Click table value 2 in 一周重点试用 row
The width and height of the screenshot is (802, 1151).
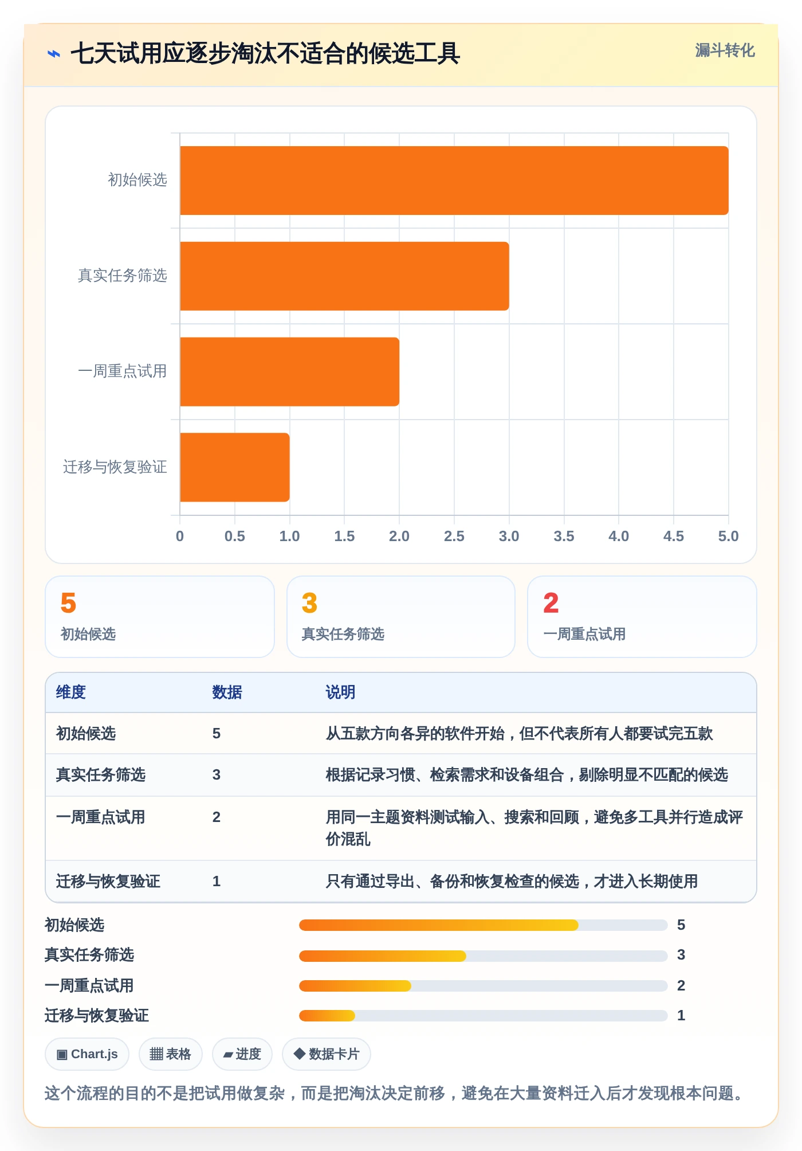pos(217,817)
